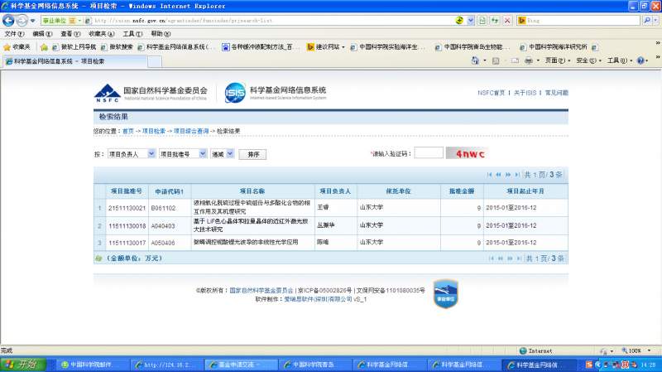Click the browser Forward arrow button
This screenshot has height=372, width=662.
[x=22, y=20]
